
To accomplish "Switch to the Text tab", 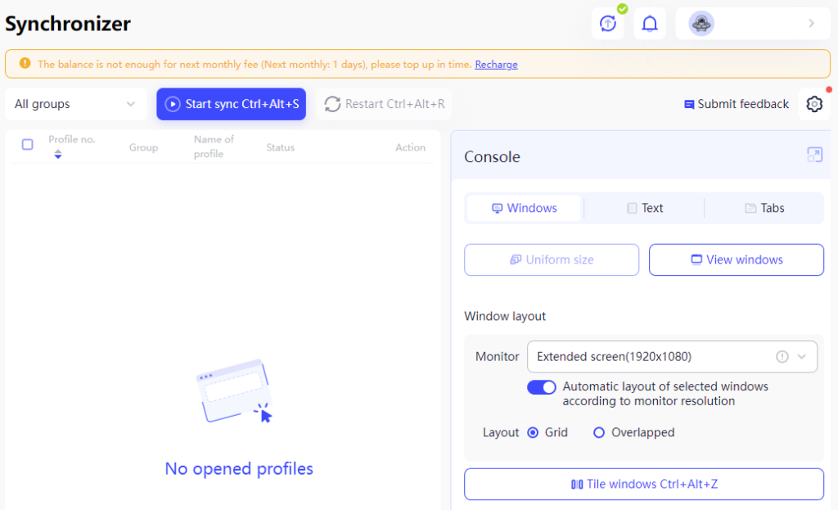I will [645, 208].
